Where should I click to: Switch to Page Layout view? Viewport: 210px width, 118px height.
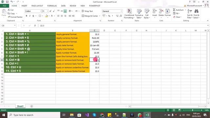pos(174,110)
